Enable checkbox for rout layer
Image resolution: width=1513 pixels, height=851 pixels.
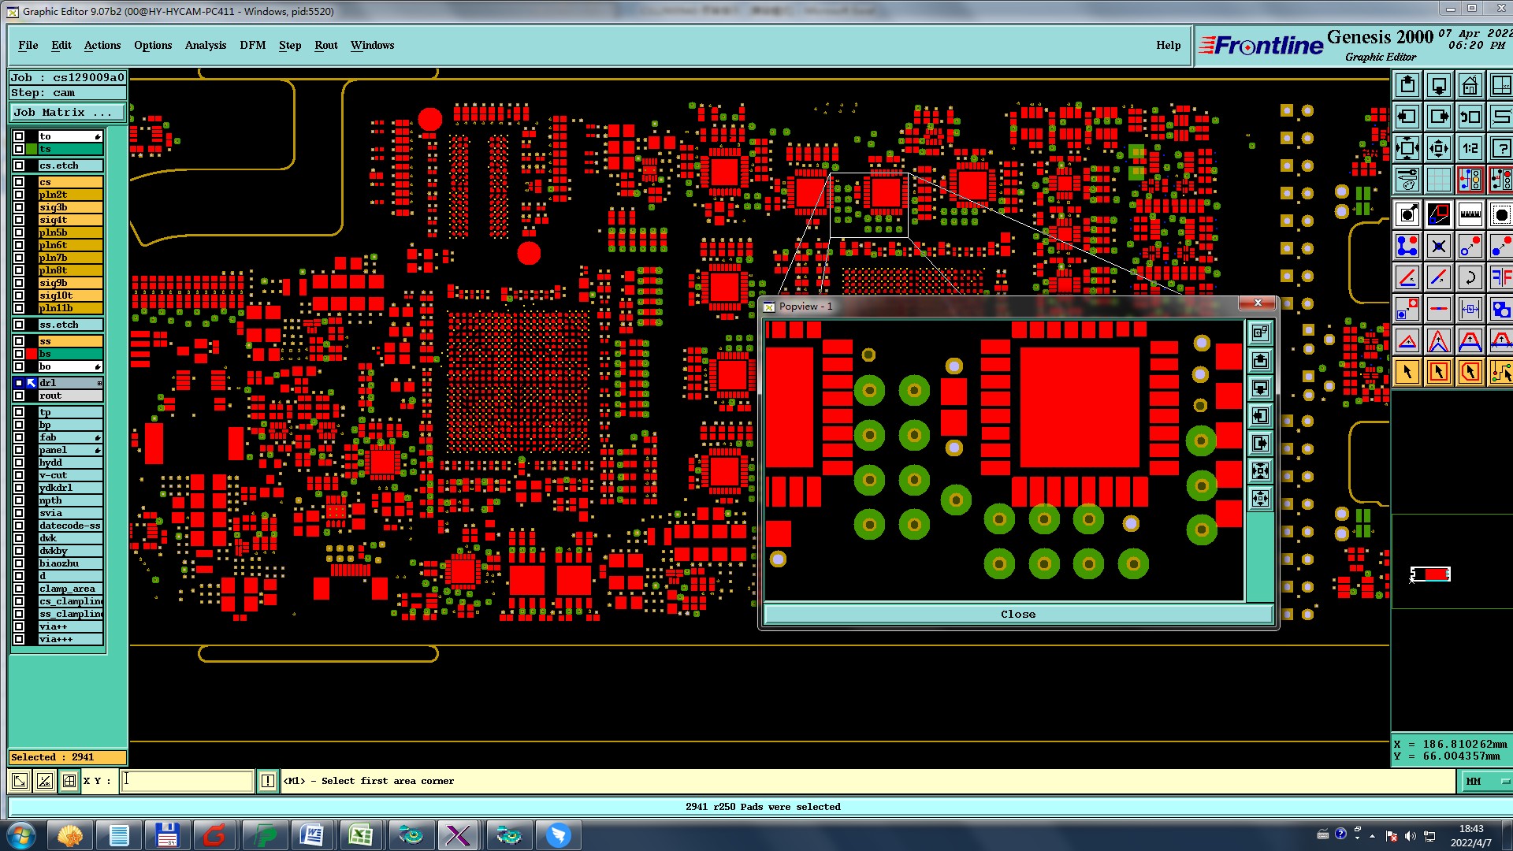19,396
